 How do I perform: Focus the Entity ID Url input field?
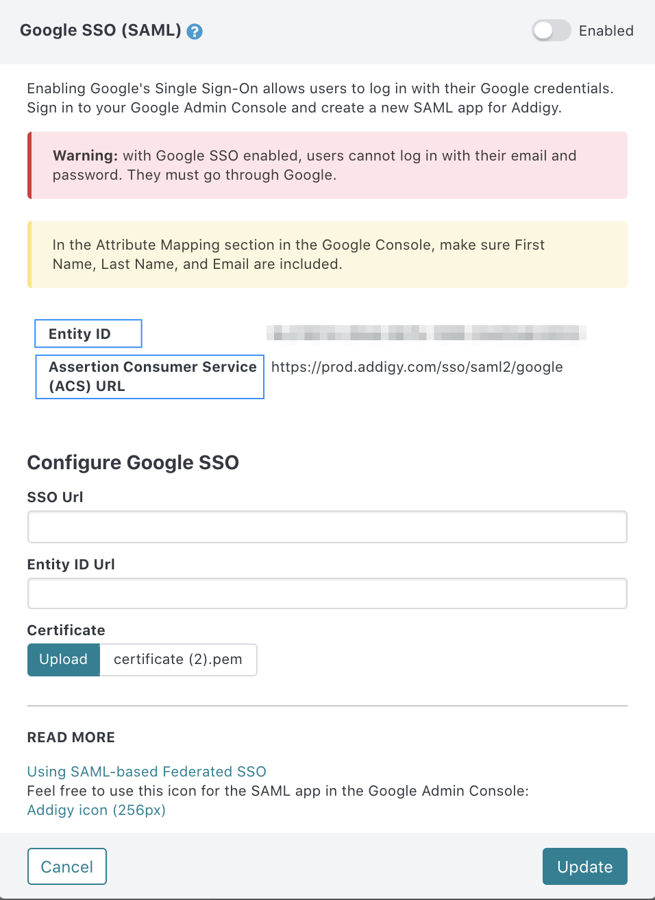[327, 593]
